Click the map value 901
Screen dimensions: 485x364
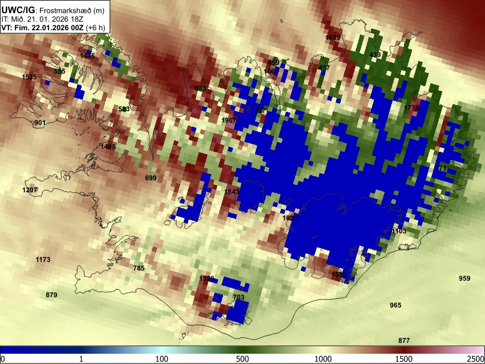[39, 123]
